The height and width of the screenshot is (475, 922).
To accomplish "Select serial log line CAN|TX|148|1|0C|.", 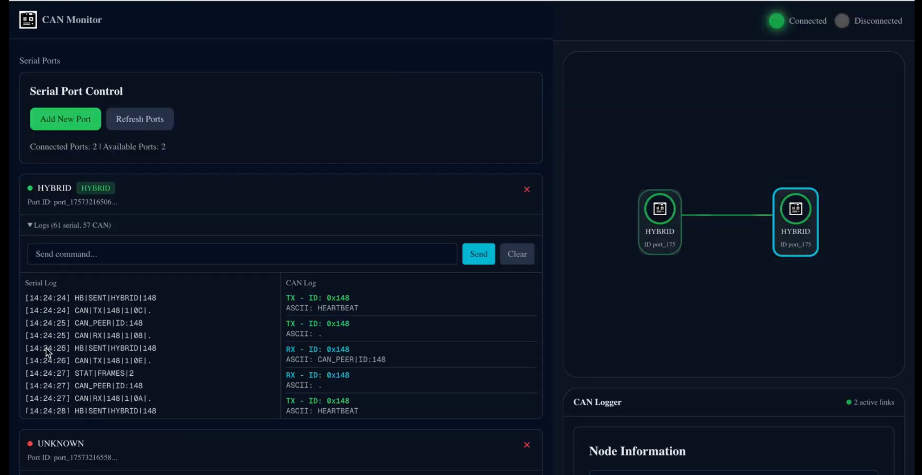I will click(x=88, y=310).
